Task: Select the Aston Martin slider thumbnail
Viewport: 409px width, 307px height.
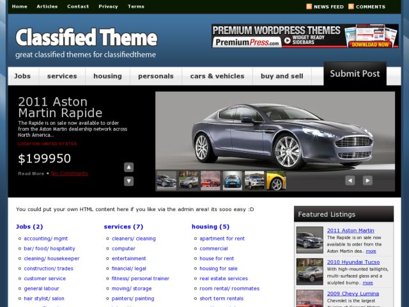Action: 167,180
